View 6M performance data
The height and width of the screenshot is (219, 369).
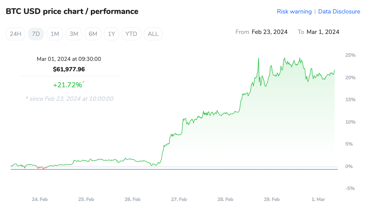coord(93,34)
